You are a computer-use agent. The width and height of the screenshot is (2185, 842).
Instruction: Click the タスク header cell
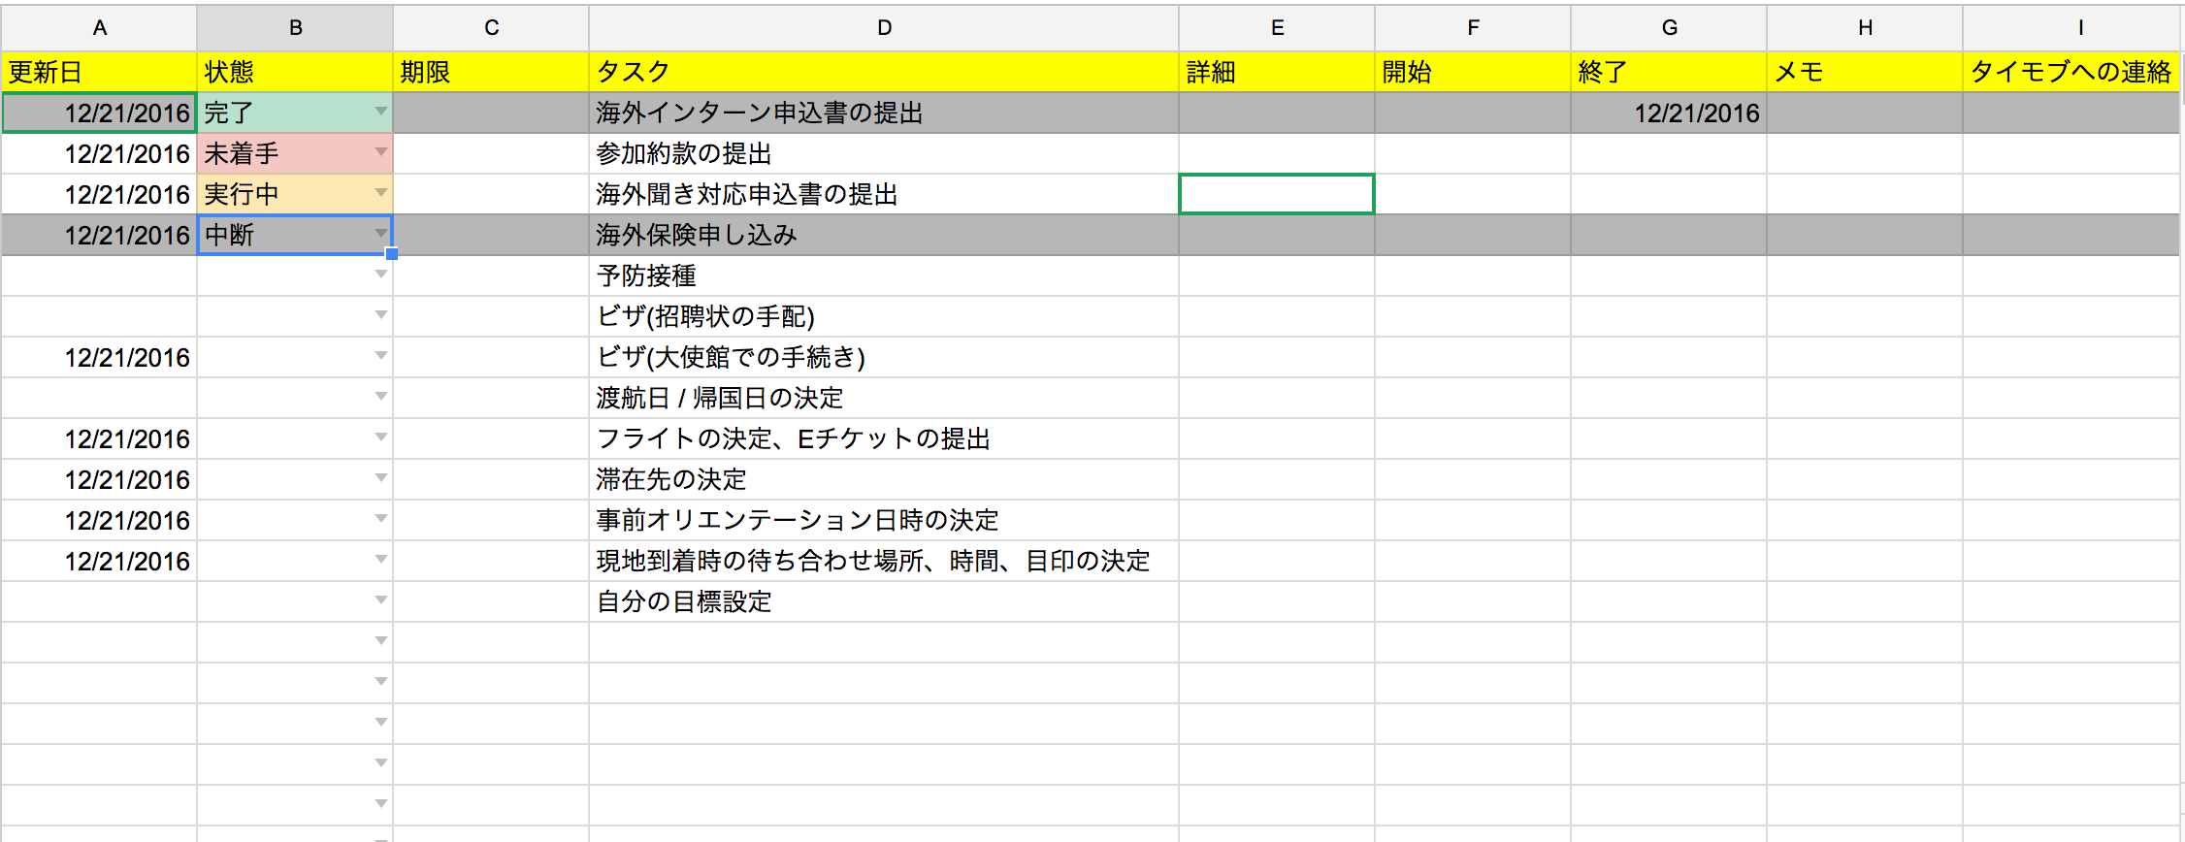click(x=884, y=72)
